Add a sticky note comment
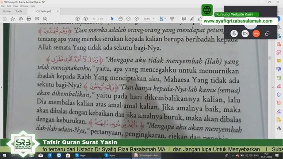The width and height of the screenshot is (283, 159). click(184, 19)
